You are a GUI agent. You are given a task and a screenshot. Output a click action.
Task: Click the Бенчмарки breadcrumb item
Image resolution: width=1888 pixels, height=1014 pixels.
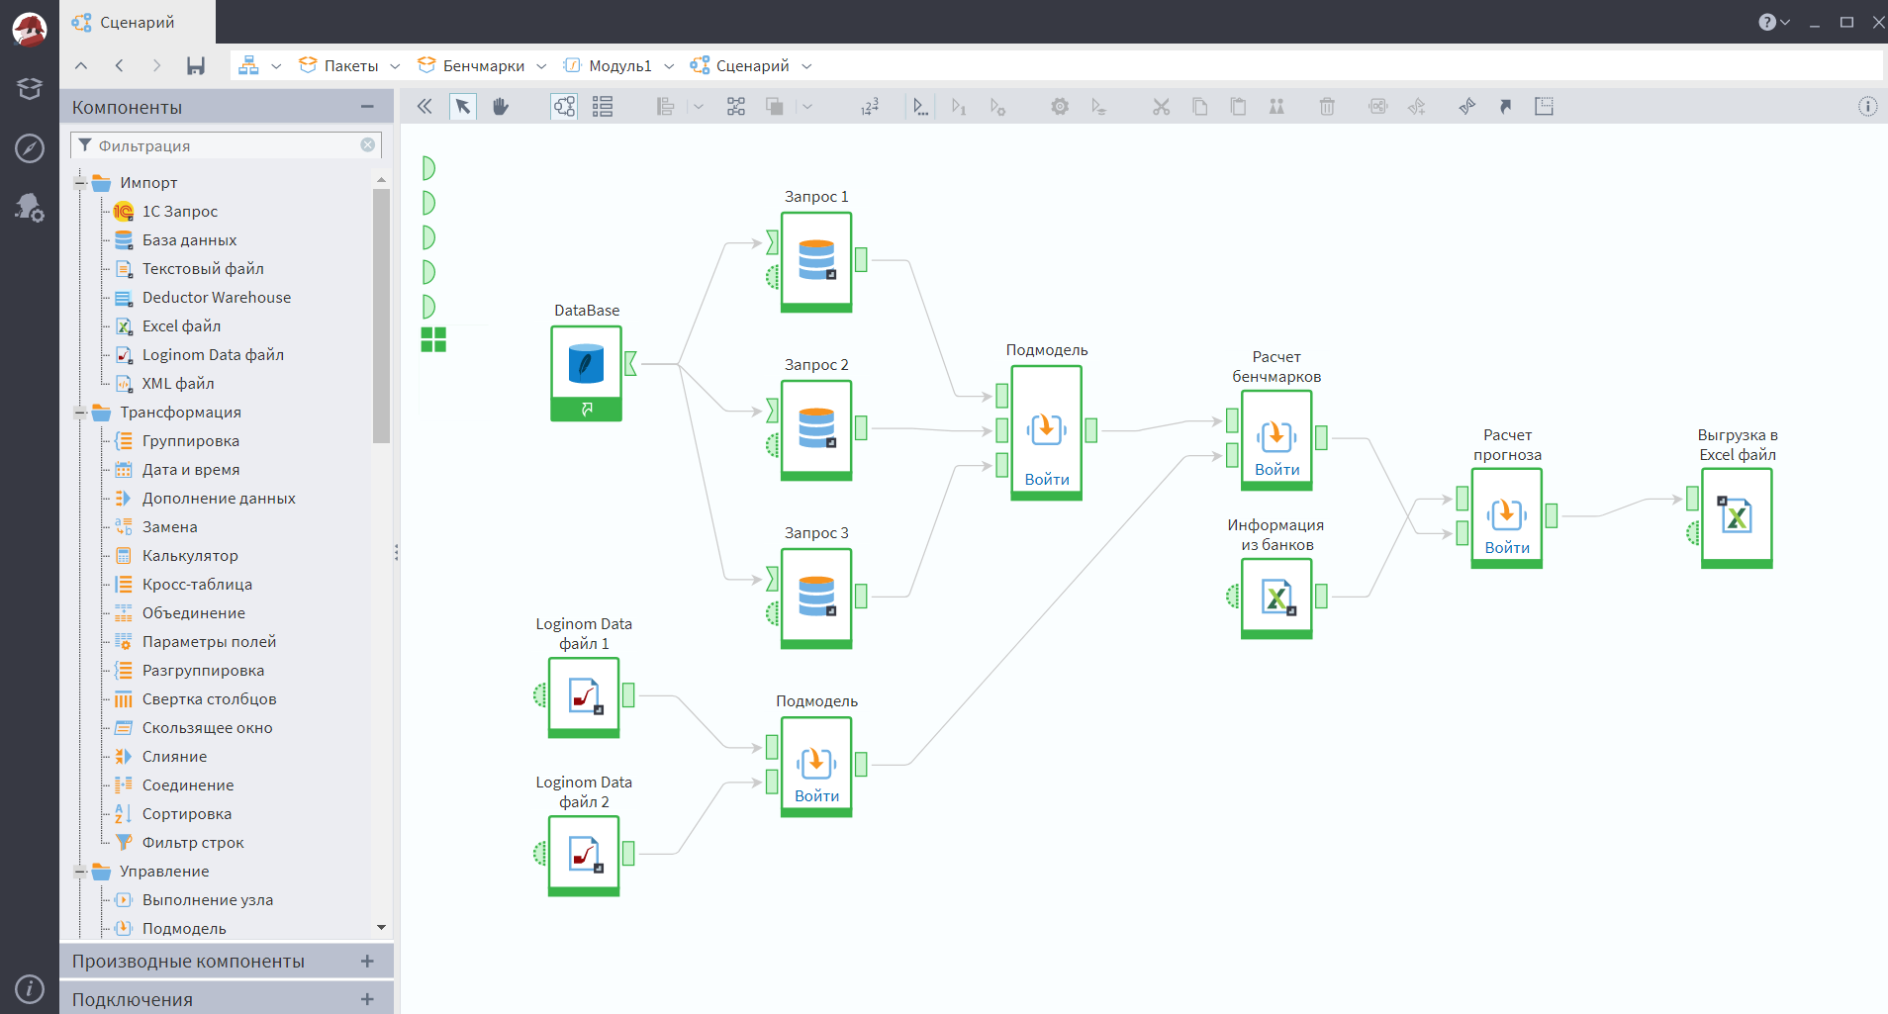pos(483,66)
